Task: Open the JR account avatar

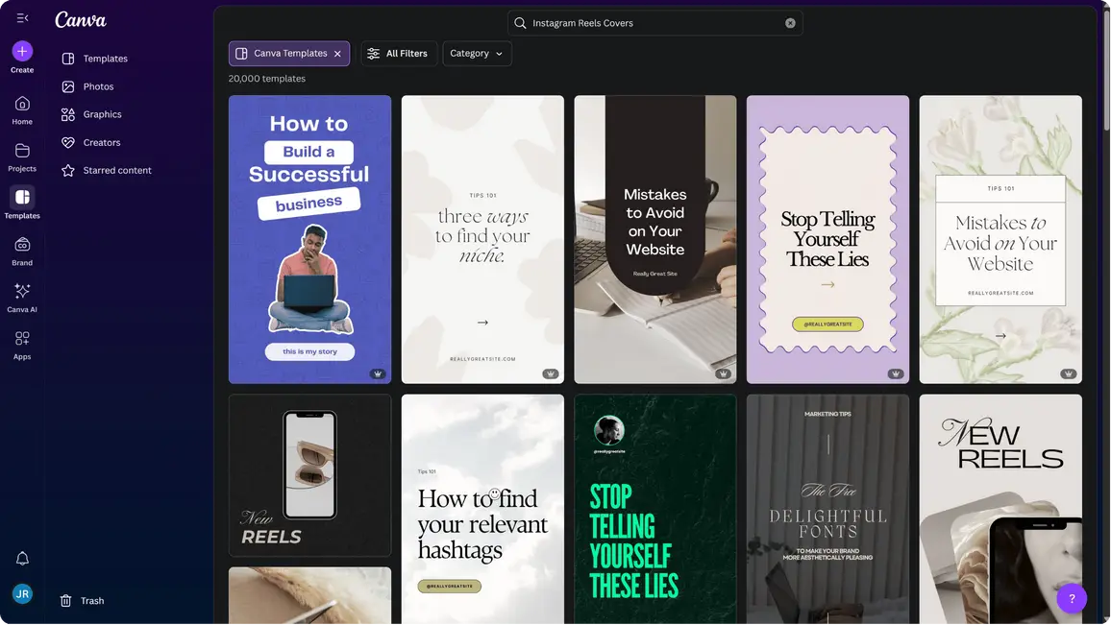Action: pyautogui.click(x=22, y=594)
